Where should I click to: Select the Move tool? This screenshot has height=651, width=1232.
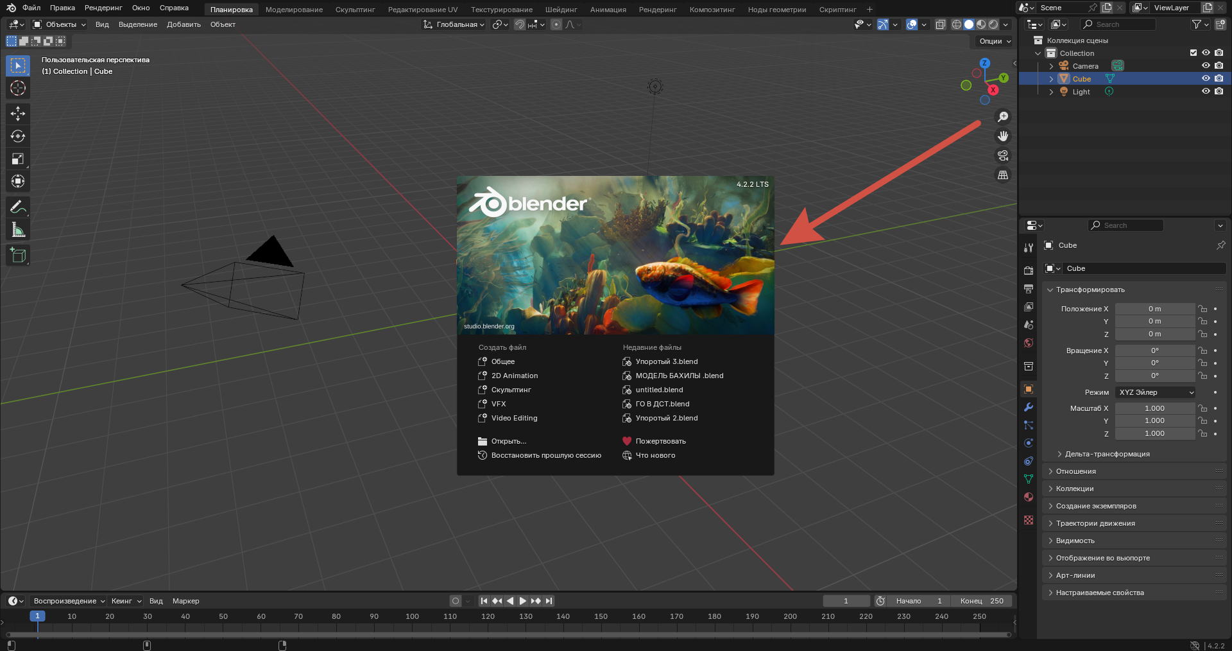(18, 114)
